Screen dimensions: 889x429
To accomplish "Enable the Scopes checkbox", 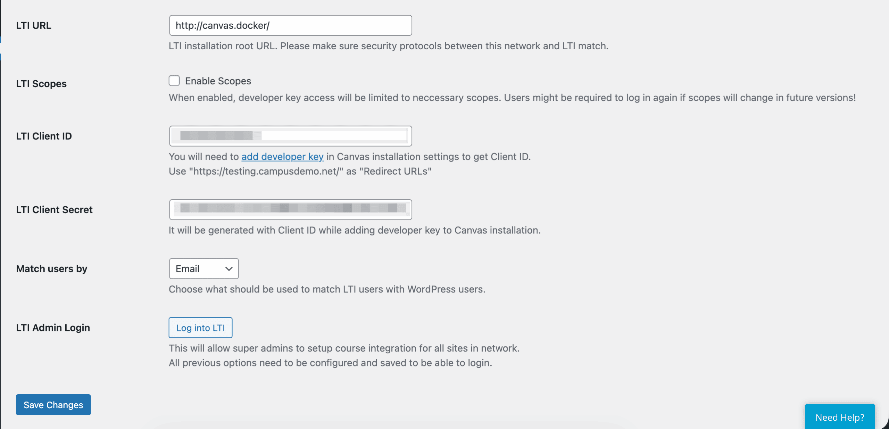I will pyautogui.click(x=174, y=81).
